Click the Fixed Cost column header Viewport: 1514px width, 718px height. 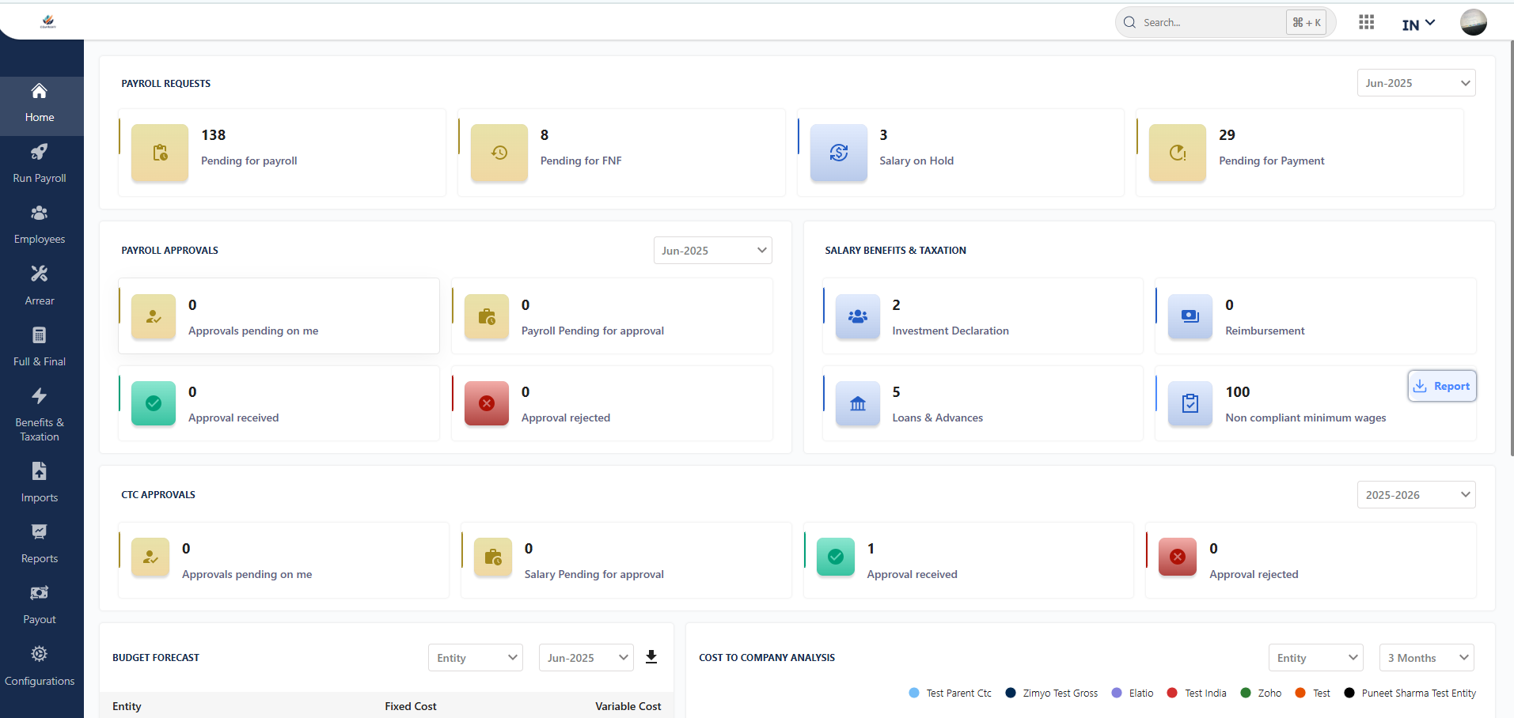411,706
